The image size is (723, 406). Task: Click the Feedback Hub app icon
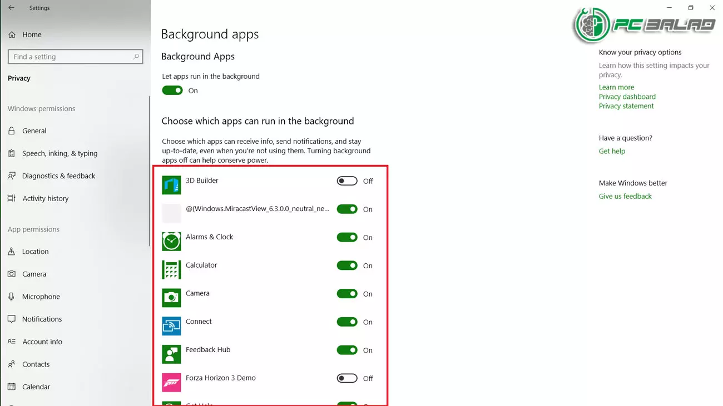tap(171, 354)
